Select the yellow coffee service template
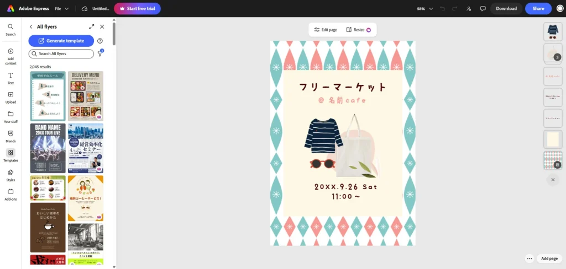 pyautogui.click(x=86, y=198)
